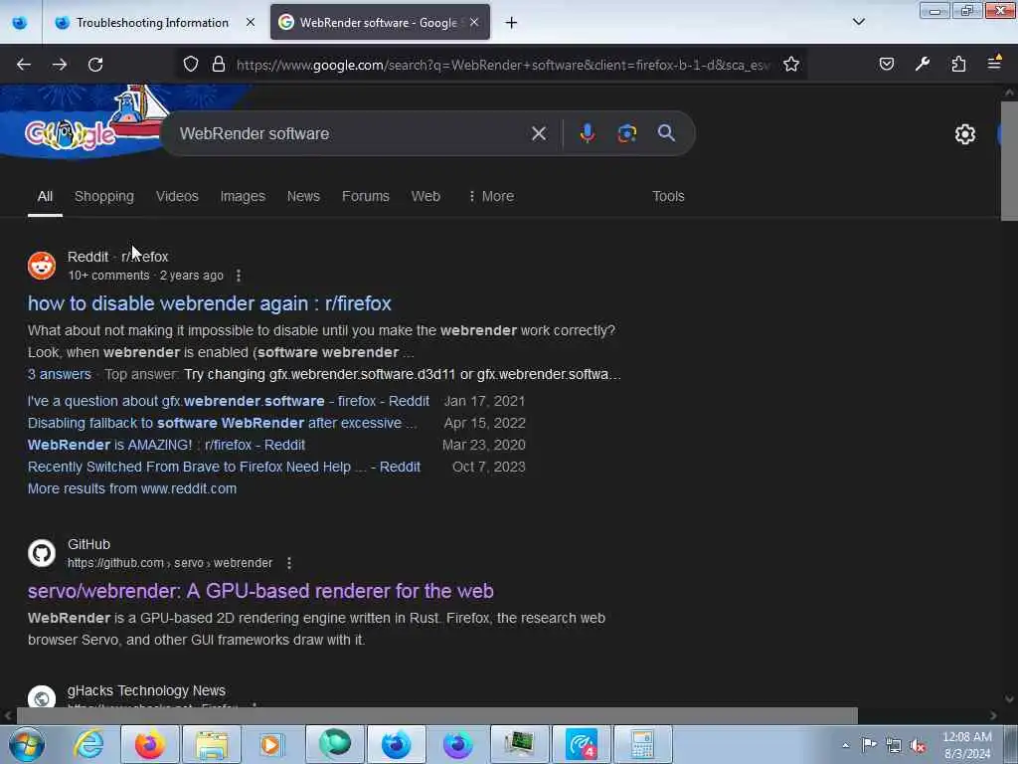The height and width of the screenshot is (764, 1018).
Task: Click the Google doodle logo
Action: 71,134
